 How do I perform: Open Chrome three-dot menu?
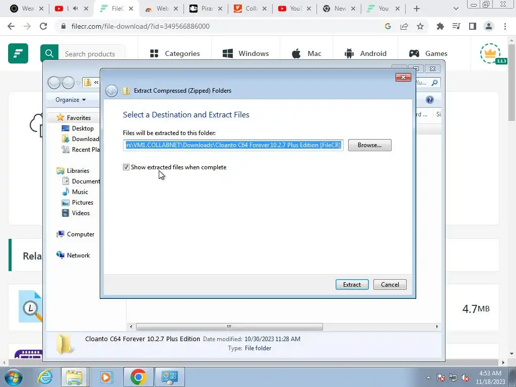click(x=505, y=26)
